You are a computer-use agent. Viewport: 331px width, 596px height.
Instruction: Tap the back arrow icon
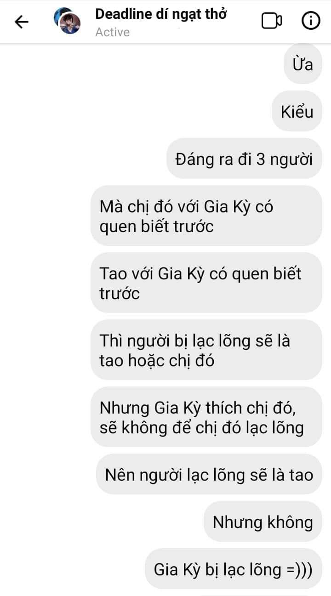(x=22, y=22)
